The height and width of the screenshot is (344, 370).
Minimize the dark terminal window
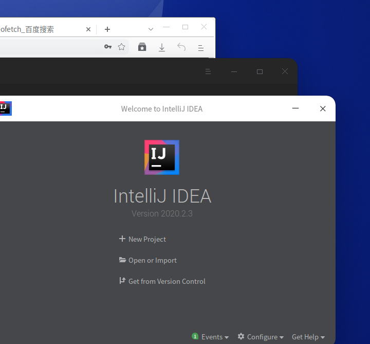coord(234,71)
